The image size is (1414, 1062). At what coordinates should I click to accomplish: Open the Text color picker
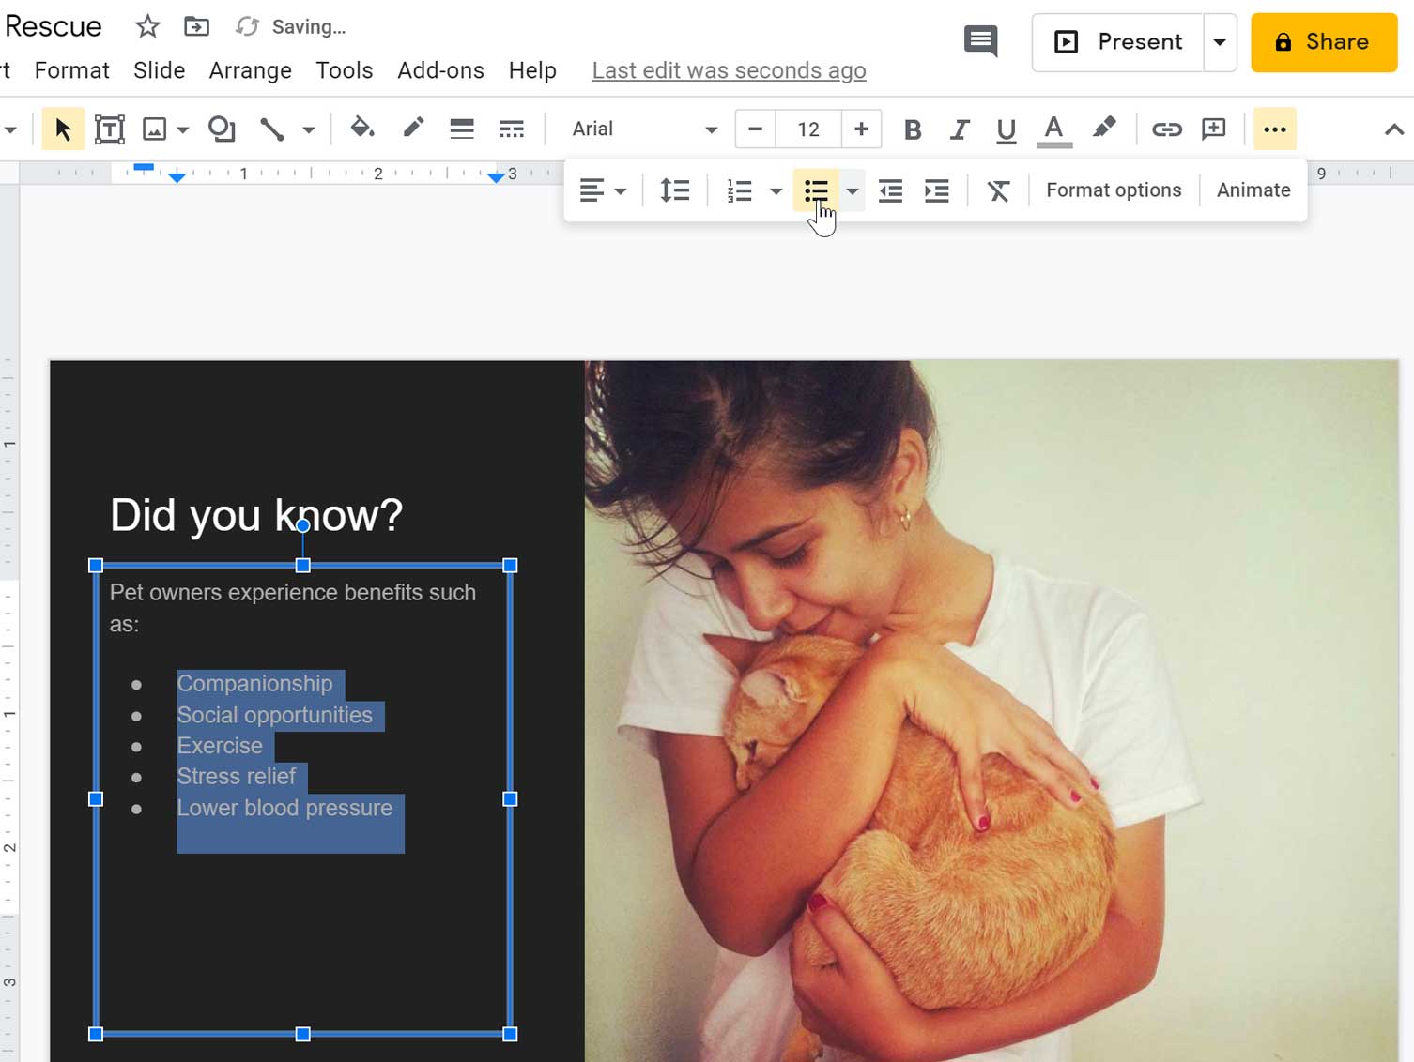coord(1053,129)
